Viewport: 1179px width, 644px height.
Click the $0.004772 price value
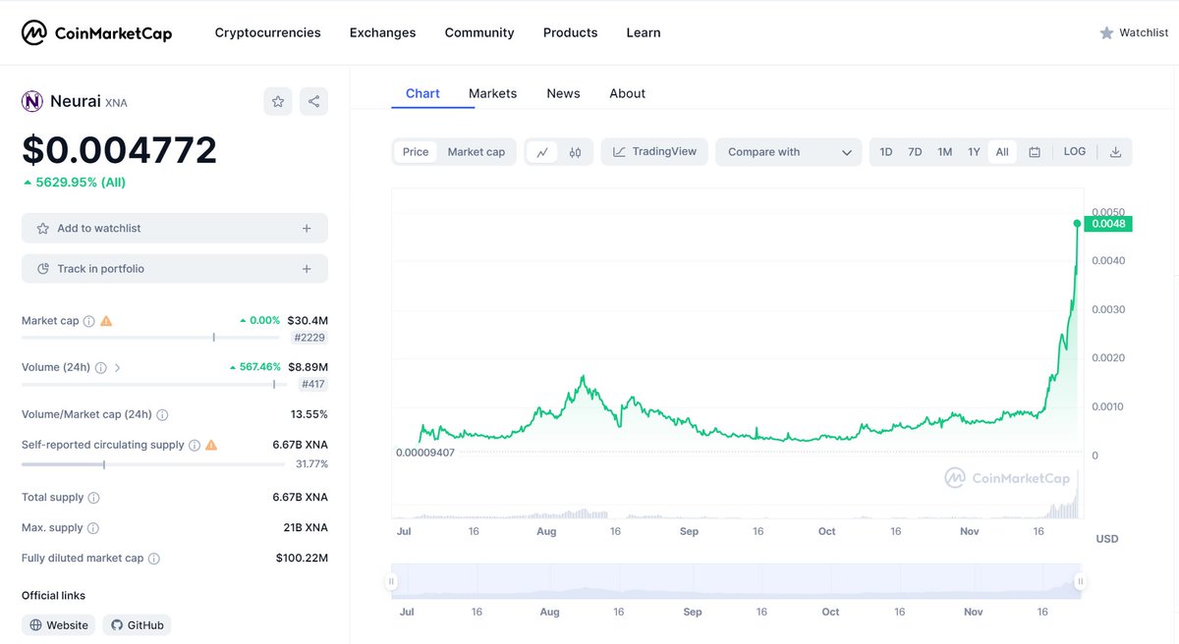coord(120,150)
